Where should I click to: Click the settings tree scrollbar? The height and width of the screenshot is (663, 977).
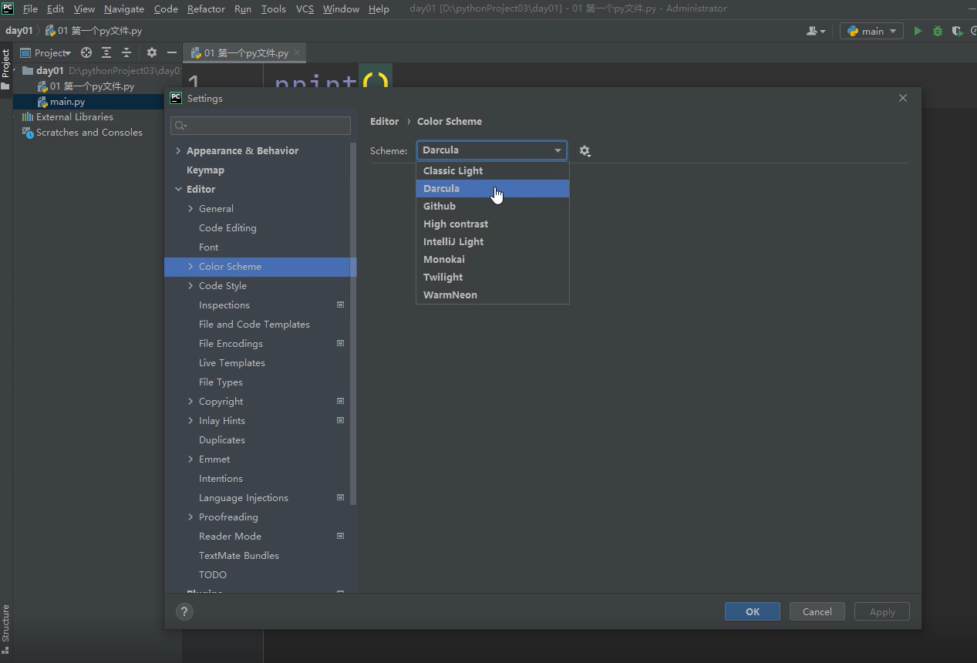pos(353,324)
